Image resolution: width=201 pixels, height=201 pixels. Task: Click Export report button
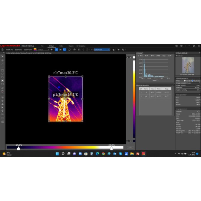click(x=28, y=50)
